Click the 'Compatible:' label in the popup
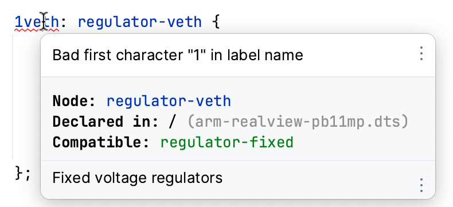Image resolution: width=453 pixels, height=207 pixels. coord(101,142)
